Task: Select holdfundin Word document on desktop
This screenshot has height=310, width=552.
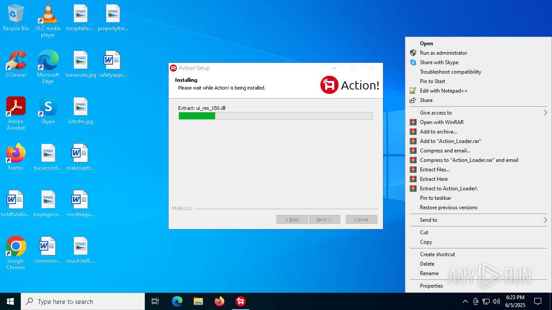Action: point(16,204)
